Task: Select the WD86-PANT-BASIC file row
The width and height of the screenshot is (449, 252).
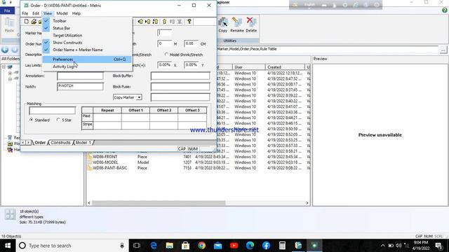Action: click(198, 168)
